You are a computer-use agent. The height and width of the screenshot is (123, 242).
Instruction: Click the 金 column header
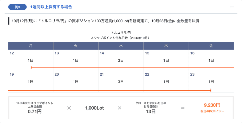[211, 46]
